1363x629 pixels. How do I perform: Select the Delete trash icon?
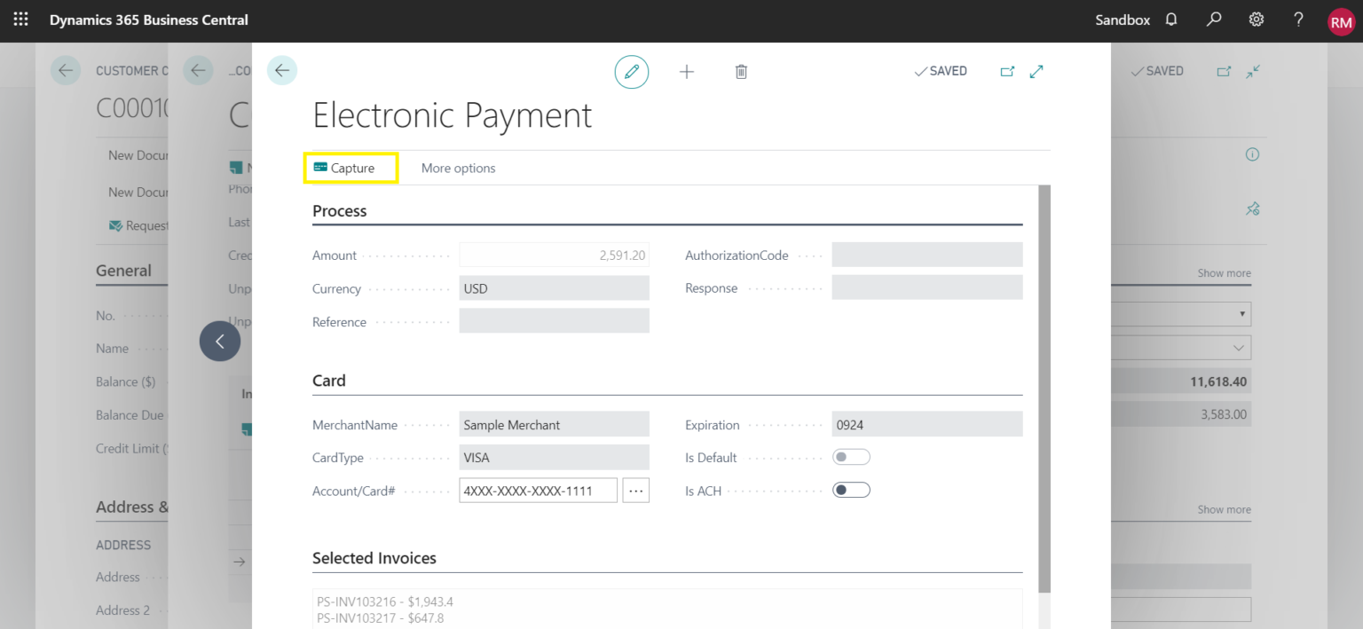(x=741, y=71)
